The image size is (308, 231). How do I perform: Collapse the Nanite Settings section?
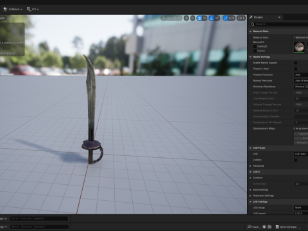click(x=250, y=57)
